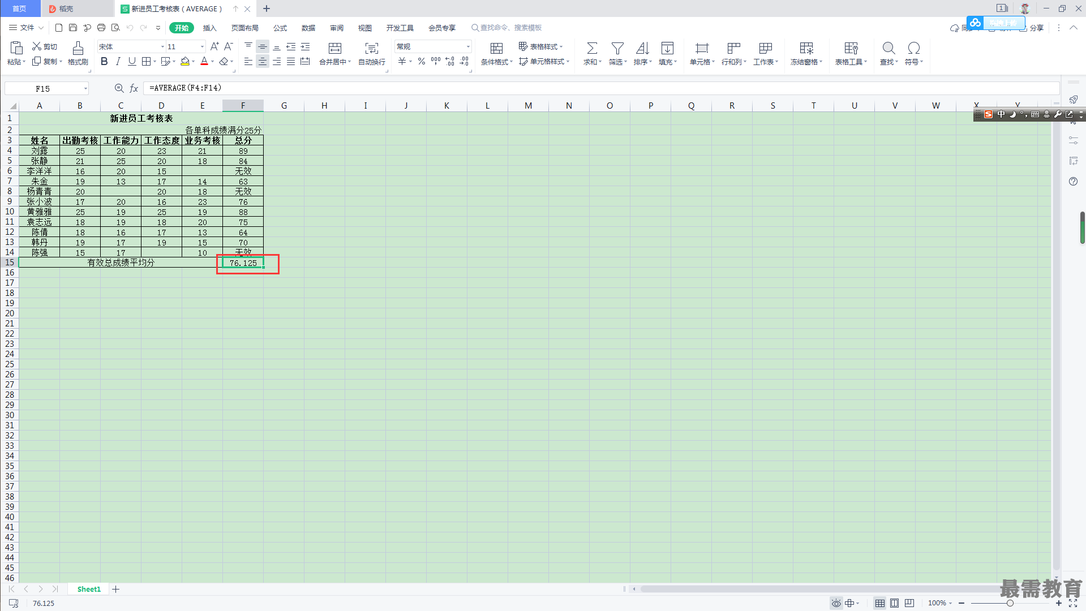Image resolution: width=1086 pixels, height=611 pixels.
Task: Click the Cut (剪切) scissors icon
Action: (x=37, y=46)
